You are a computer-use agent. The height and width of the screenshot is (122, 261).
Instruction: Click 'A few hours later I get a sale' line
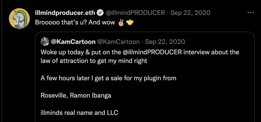click(108, 78)
